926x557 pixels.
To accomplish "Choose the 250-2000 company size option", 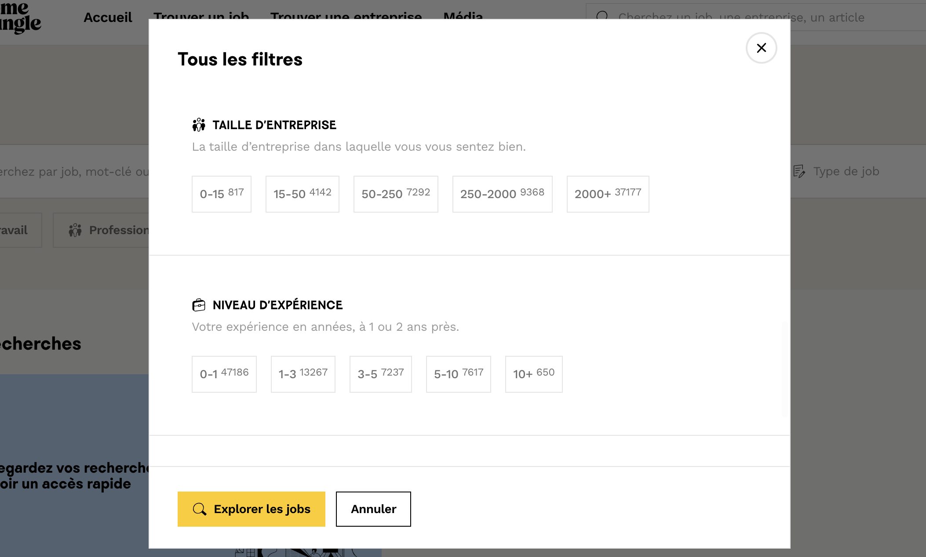I will 502,194.
